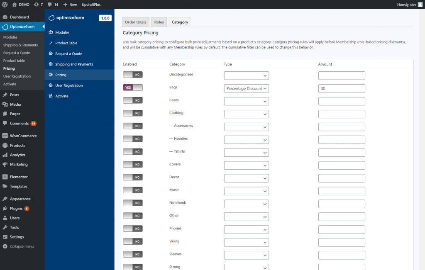
Task: Click UpdraftPlus in the admin bar
Action: pyautogui.click(x=91, y=4)
